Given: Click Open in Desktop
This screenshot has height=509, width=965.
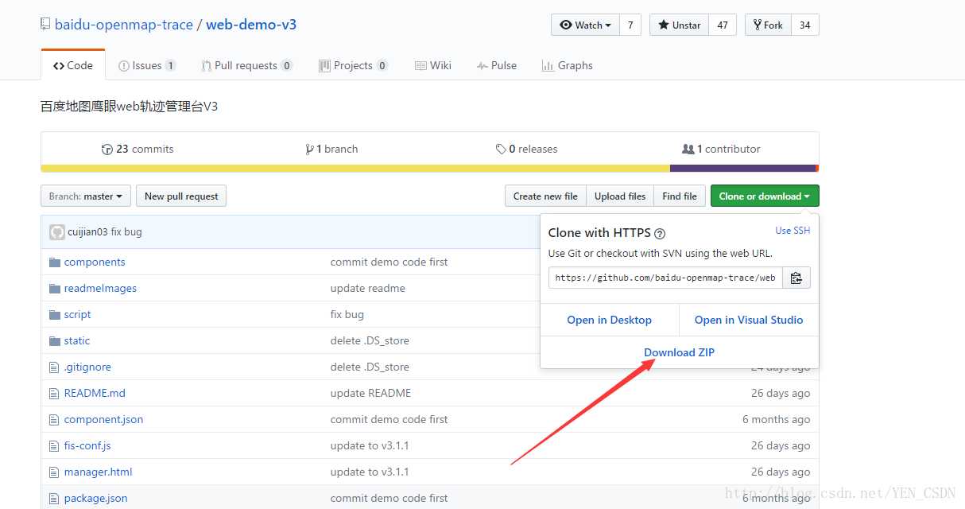Looking at the screenshot, I should coord(610,320).
